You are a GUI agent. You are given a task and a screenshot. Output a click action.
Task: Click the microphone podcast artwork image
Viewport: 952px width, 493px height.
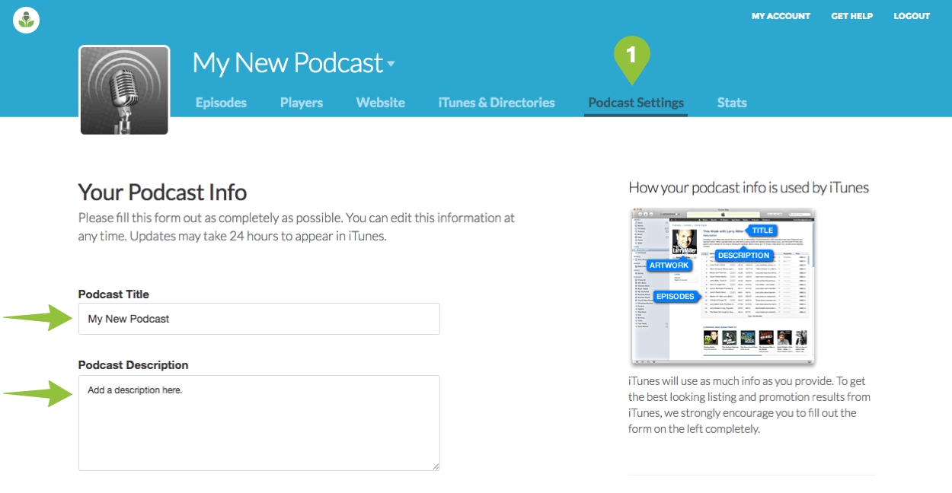[x=124, y=90]
